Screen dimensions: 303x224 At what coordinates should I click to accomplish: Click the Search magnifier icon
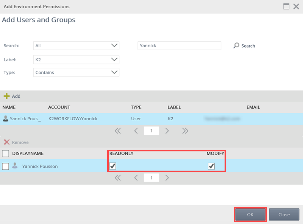click(x=236, y=46)
